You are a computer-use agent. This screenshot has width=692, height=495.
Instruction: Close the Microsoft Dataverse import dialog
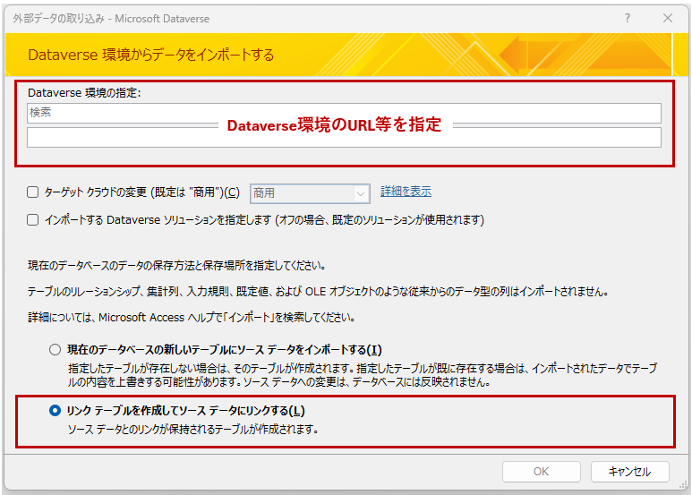tap(668, 18)
